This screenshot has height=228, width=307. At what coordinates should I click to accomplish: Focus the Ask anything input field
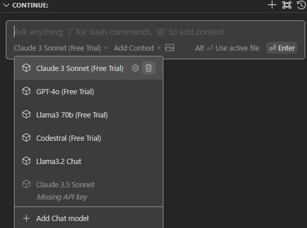[x=155, y=32]
